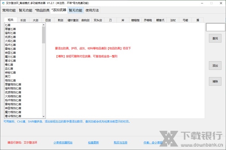Click the 添加 button
The image size is (226, 150).
(215, 66)
